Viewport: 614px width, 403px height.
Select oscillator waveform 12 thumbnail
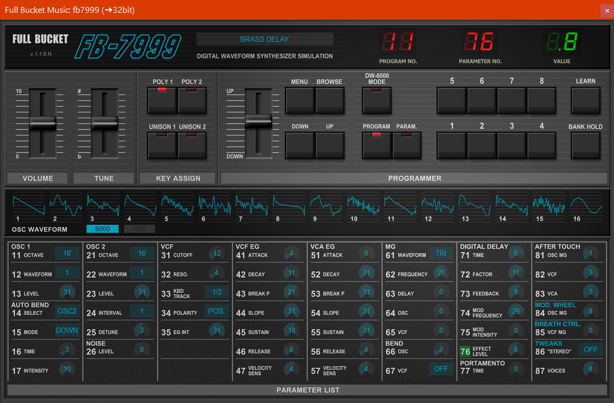pos(438,206)
